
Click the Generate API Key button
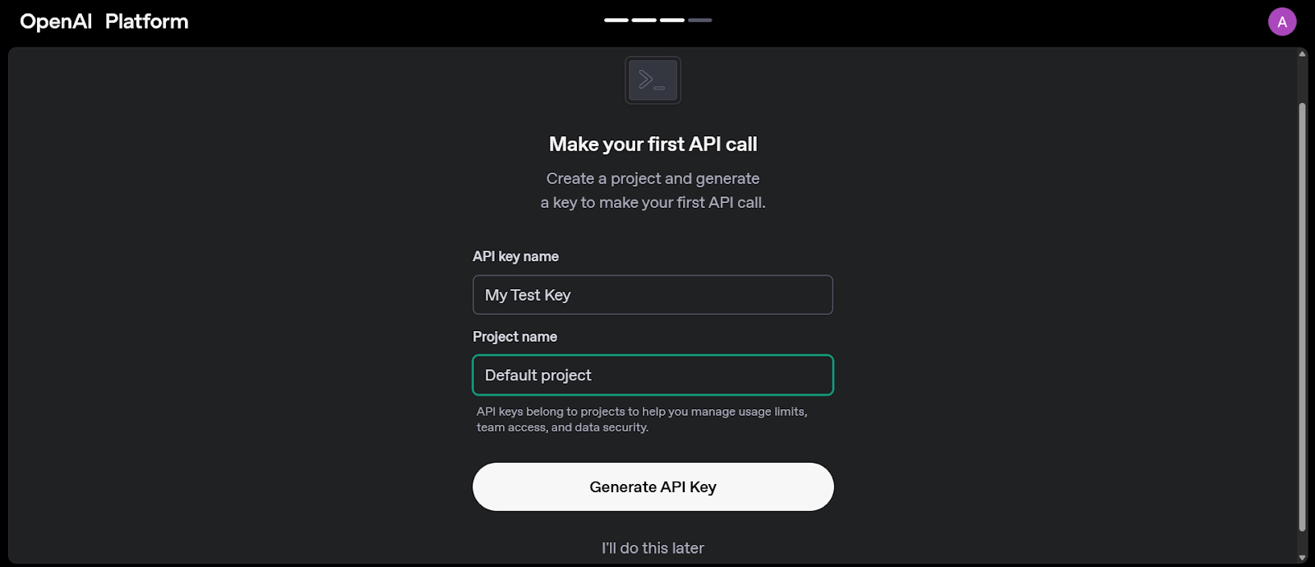point(652,486)
